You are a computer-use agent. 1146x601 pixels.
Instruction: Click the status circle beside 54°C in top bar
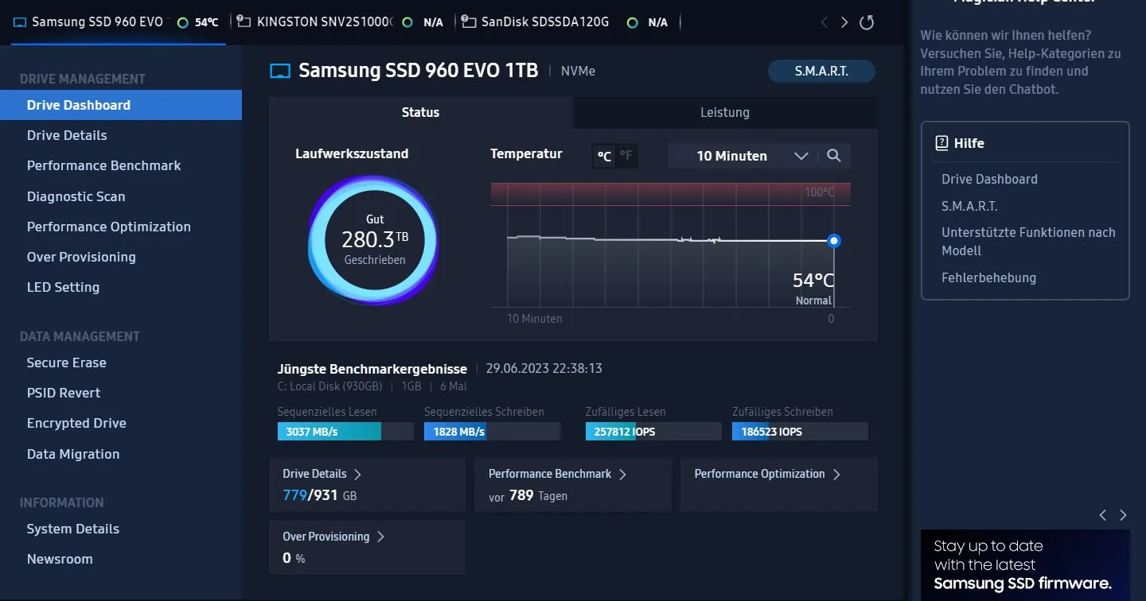point(182,22)
